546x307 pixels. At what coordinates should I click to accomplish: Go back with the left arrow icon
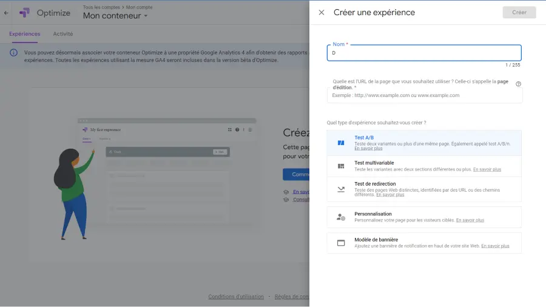[x=6, y=13]
